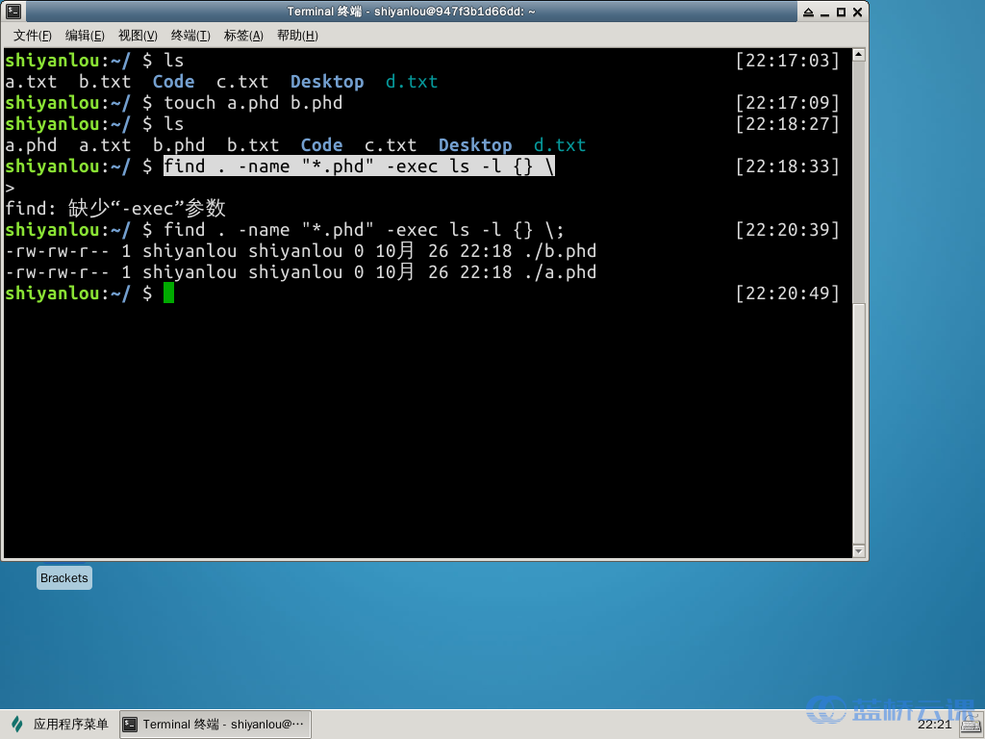Viewport: 985px width, 739px height.
Task: Click the Brackets desktop launcher
Action: coord(63,577)
